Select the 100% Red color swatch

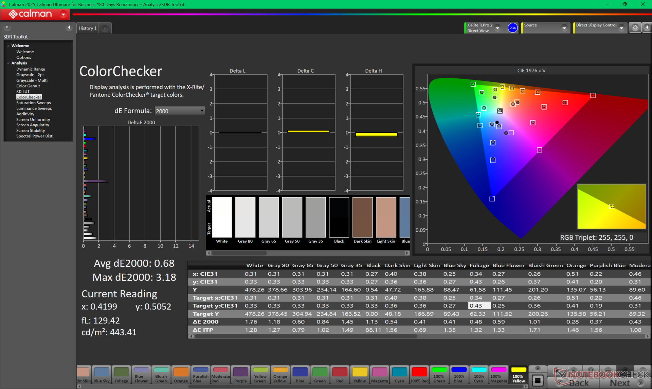pos(419,375)
